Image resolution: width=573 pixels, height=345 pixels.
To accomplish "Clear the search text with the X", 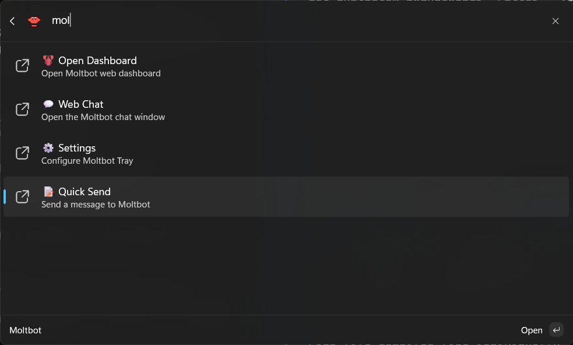I will pyautogui.click(x=555, y=21).
